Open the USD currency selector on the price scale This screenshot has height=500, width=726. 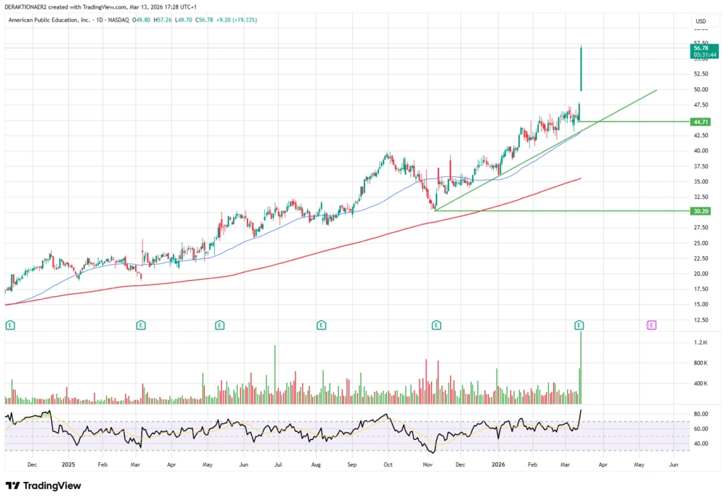click(701, 21)
